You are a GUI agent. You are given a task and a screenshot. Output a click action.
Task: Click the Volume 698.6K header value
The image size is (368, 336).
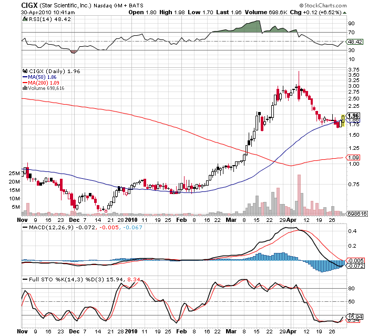266,12
